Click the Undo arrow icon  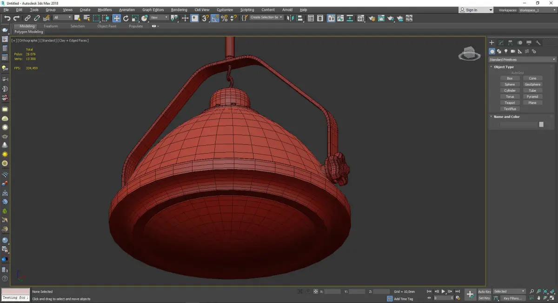pos(7,18)
